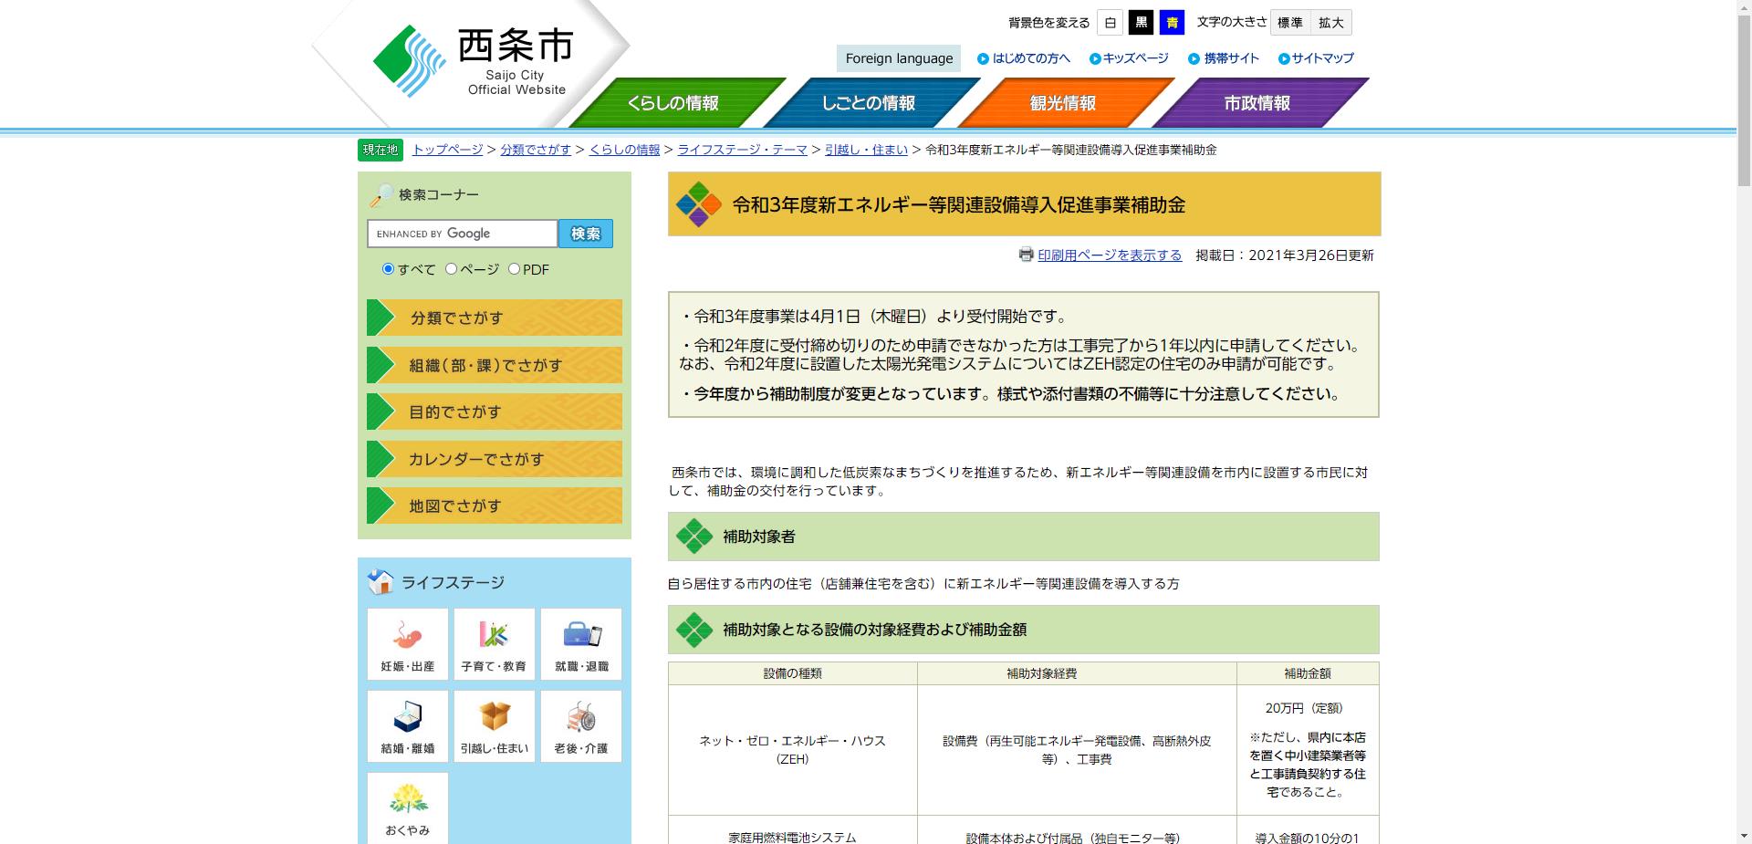Select the 妊娠・出産 lifestage icon
The height and width of the screenshot is (844, 1752).
pyautogui.click(x=407, y=643)
